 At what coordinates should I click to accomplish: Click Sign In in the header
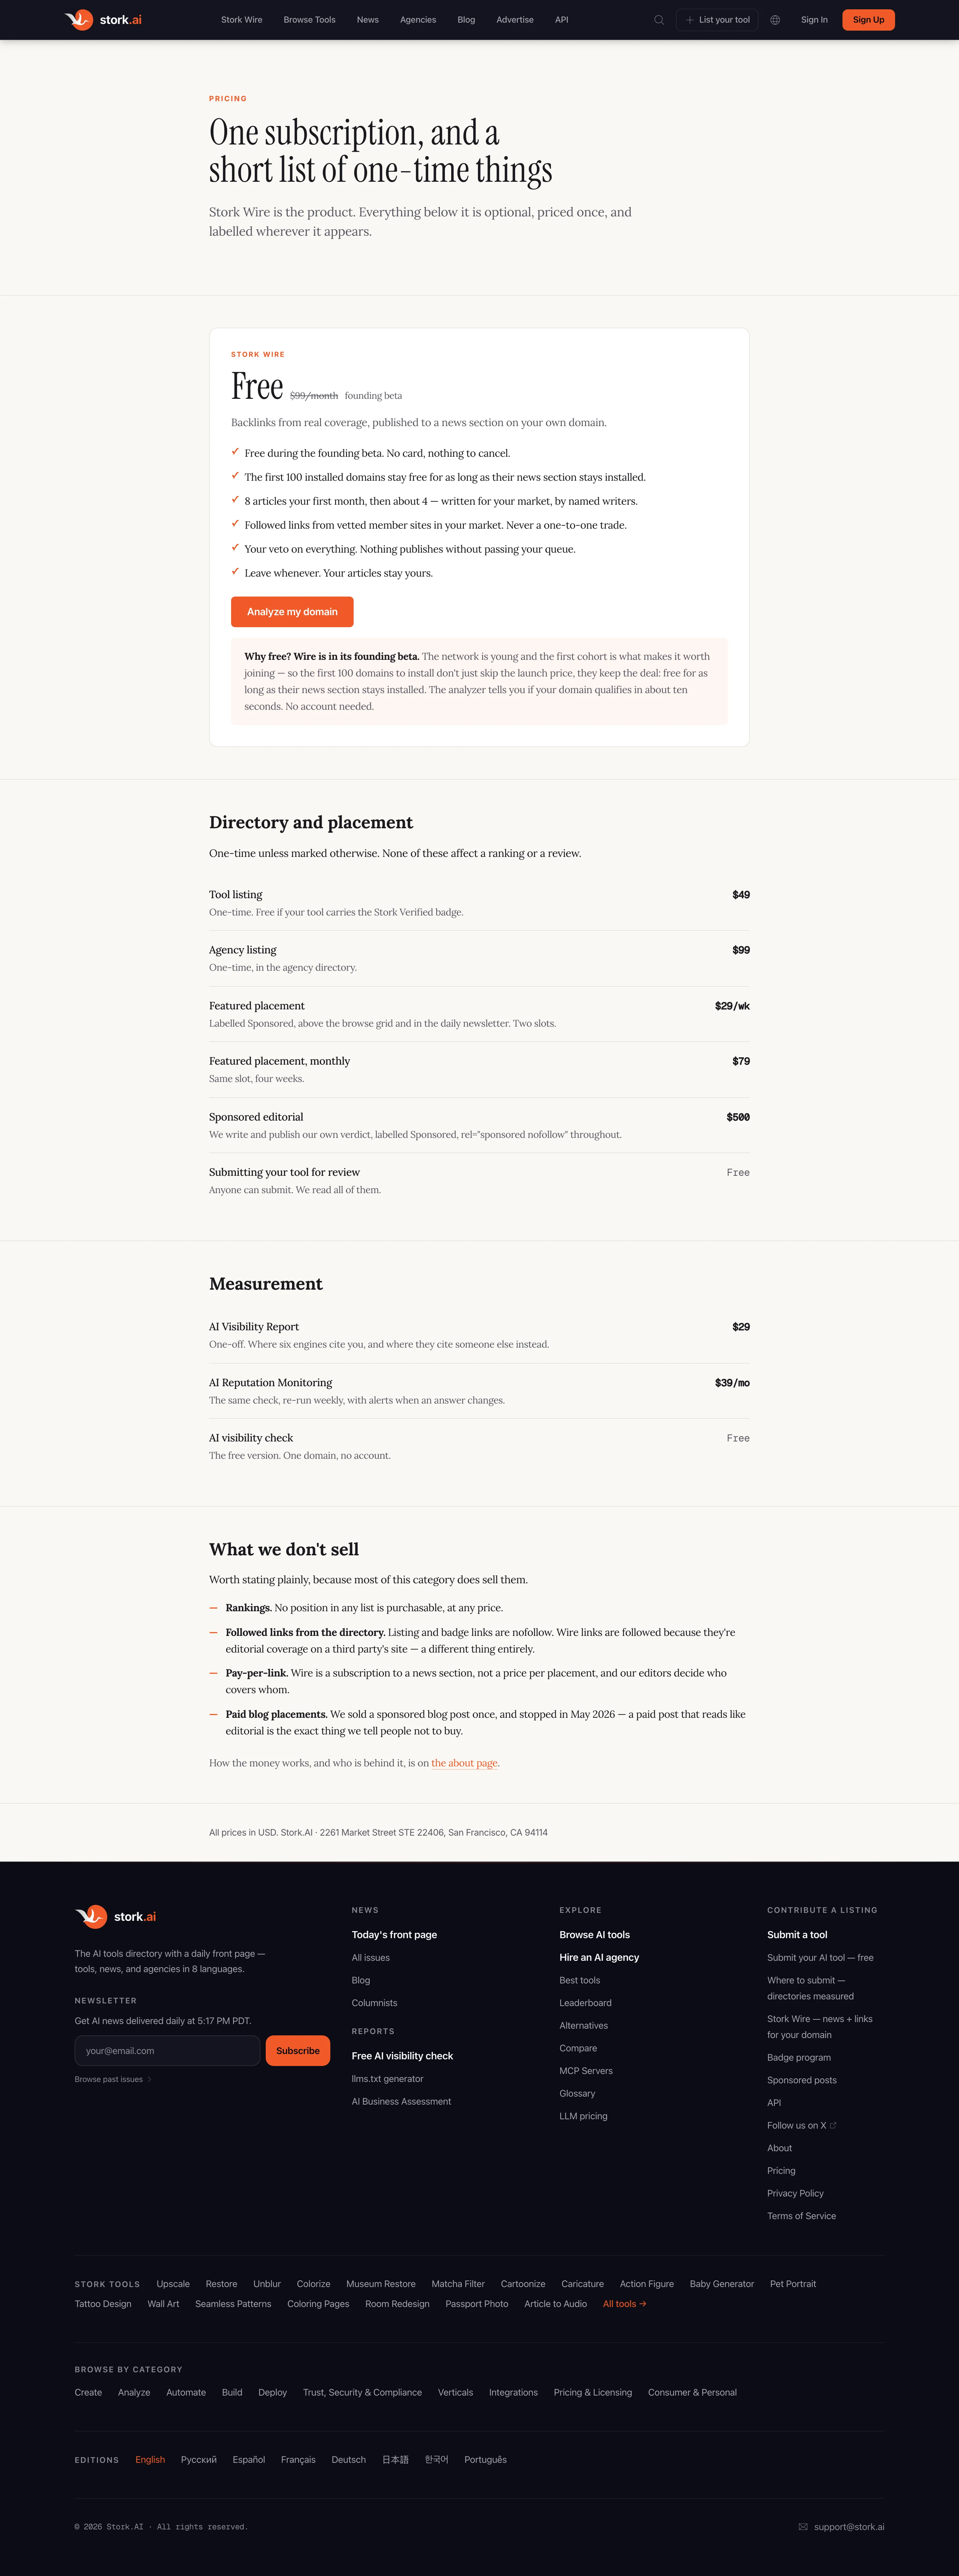click(814, 20)
